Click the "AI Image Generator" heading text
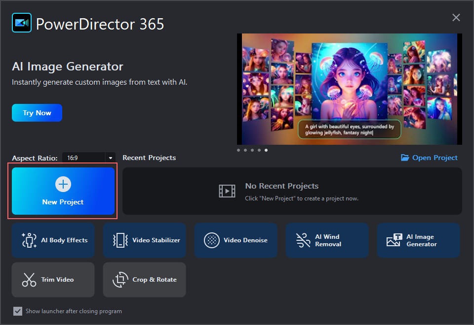This screenshot has width=474, height=325. 68,66
